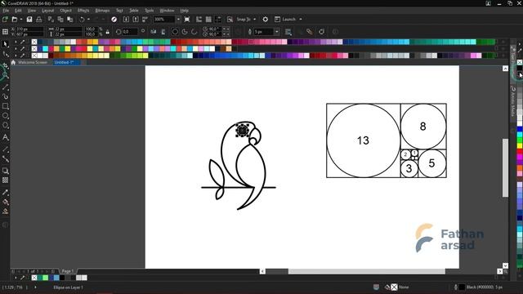
Task: Toggle show rulers button
Action: tap(199, 20)
